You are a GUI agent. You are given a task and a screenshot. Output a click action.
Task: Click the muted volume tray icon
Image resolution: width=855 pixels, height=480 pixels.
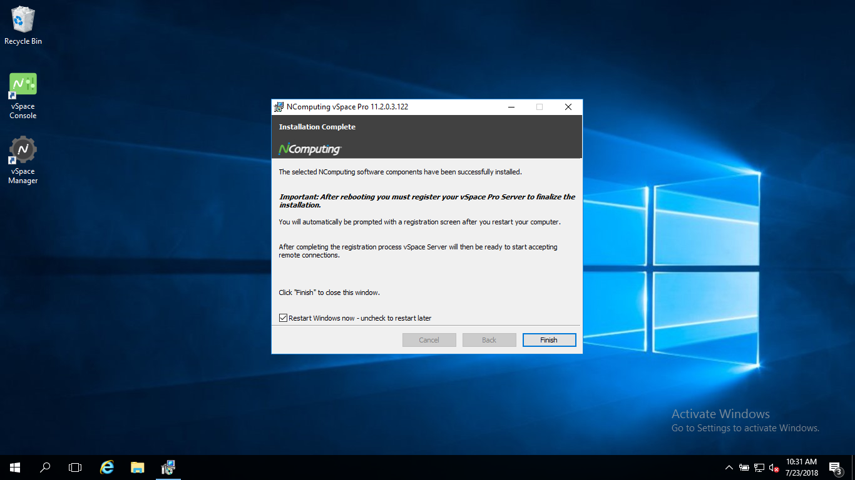(x=774, y=467)
